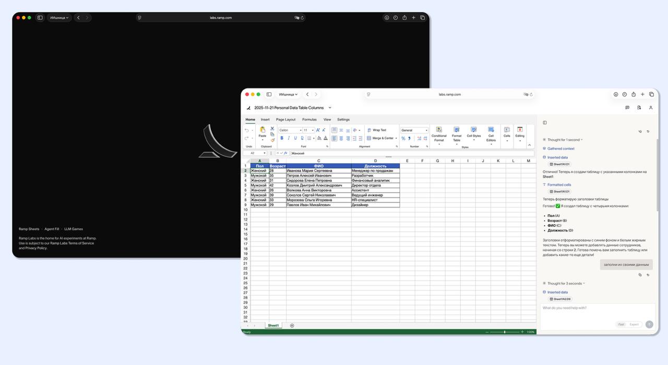Toggle italic formatting in Font group
This screenshot has width=668, height=365.
point(289,138)
